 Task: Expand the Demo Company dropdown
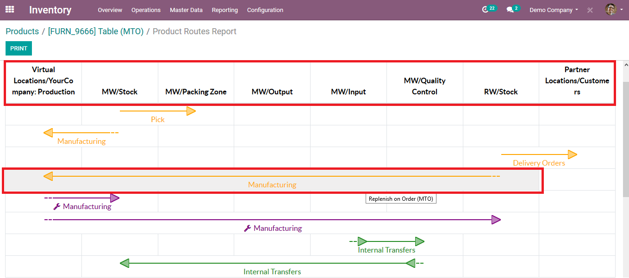(x=554, y=10)
